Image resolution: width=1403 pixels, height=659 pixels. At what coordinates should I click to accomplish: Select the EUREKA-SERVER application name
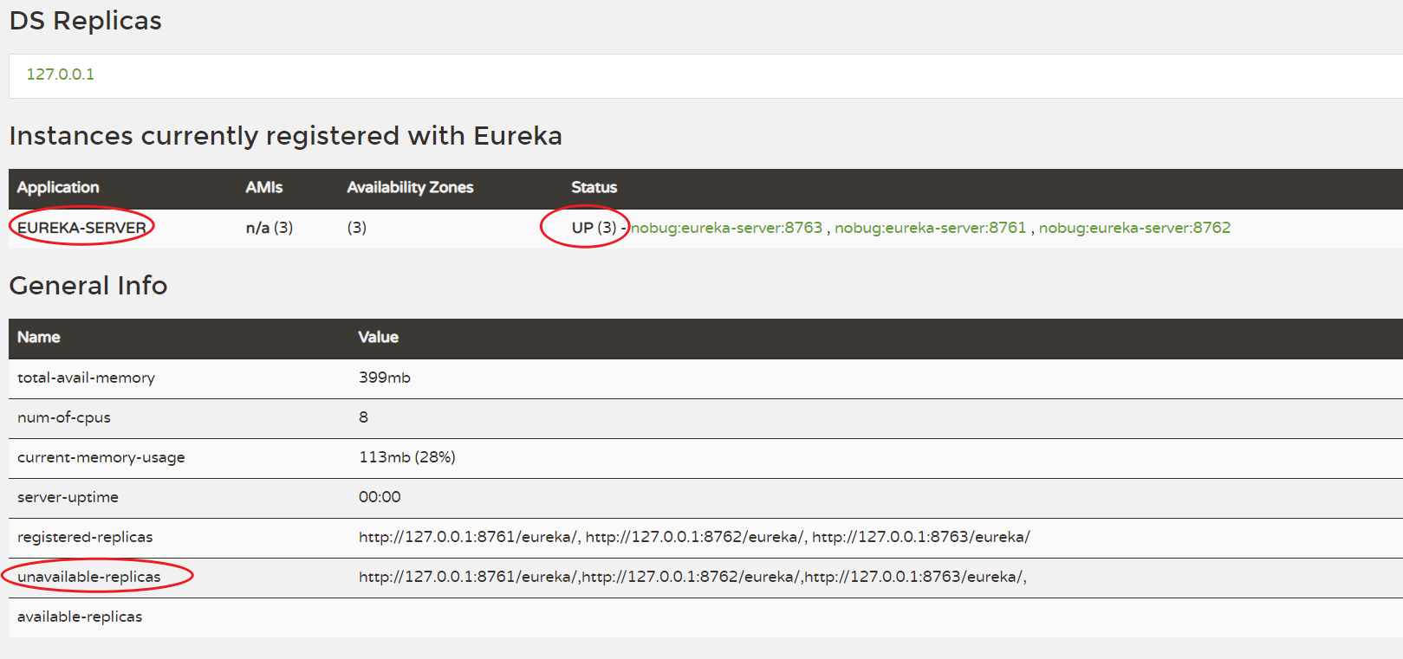tap(81, 228)
